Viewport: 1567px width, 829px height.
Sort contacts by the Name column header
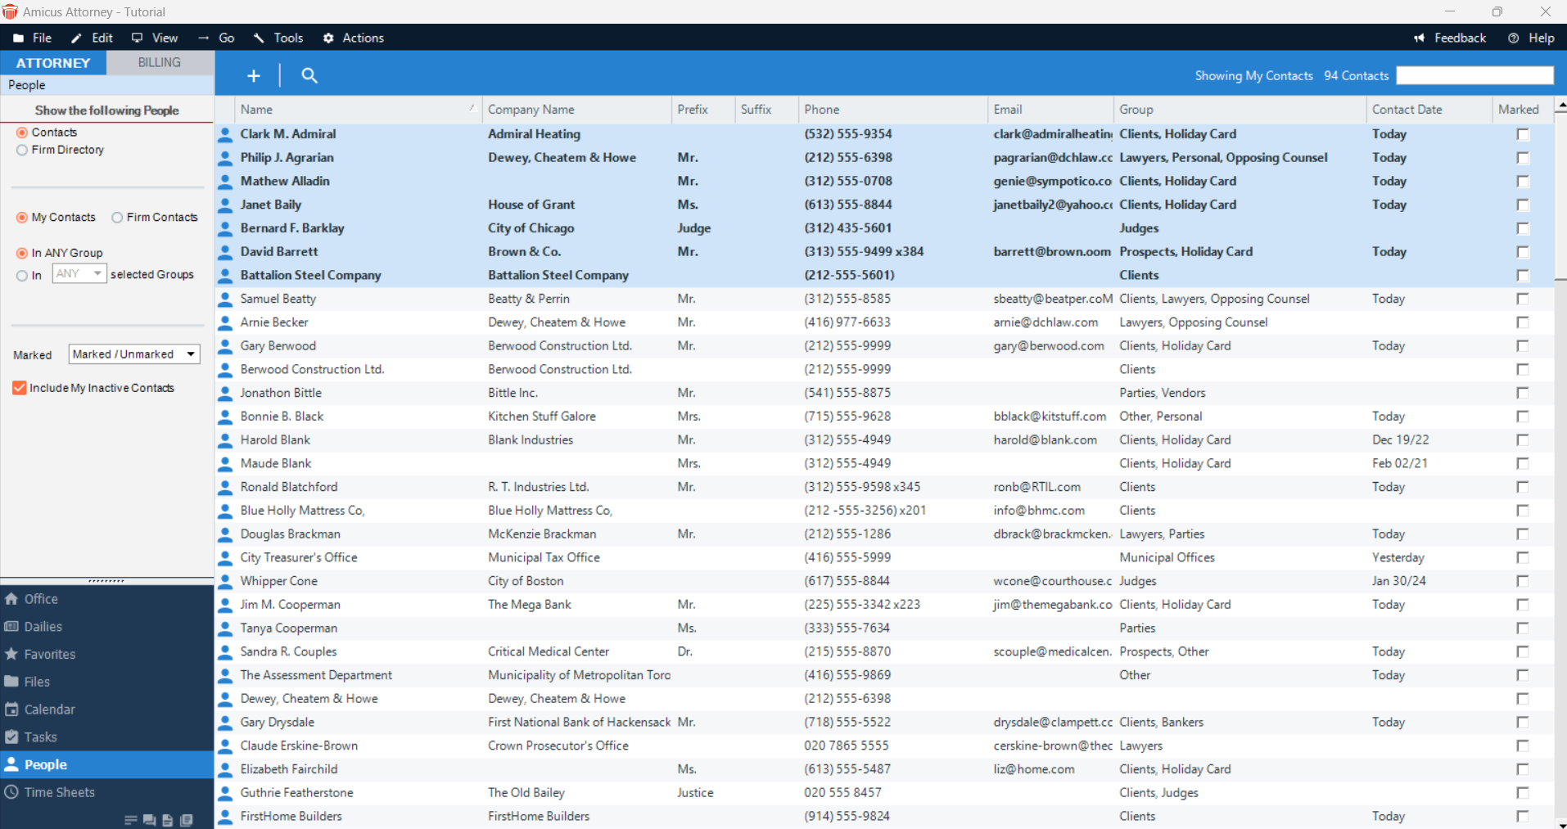[x=359, y=110]
